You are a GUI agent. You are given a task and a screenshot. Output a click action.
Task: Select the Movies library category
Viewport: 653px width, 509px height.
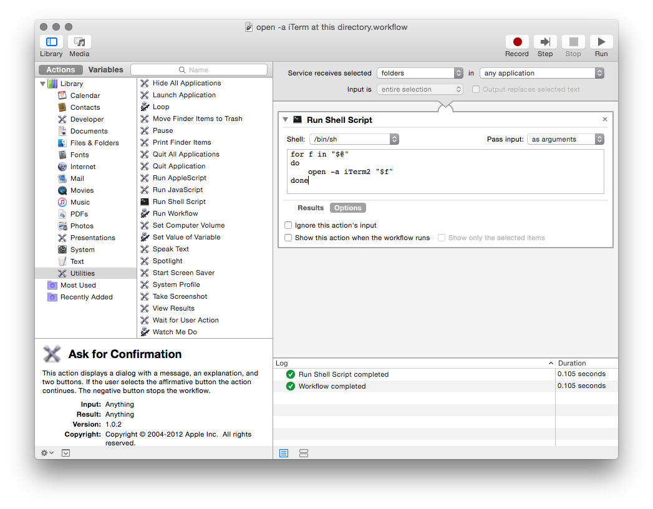click(82, 190)
